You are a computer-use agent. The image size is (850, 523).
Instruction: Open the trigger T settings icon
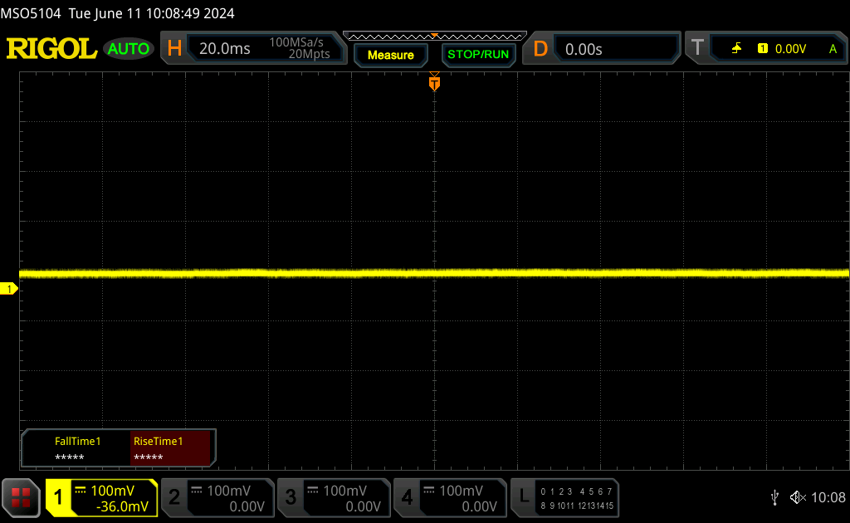(x=697, y=49)
